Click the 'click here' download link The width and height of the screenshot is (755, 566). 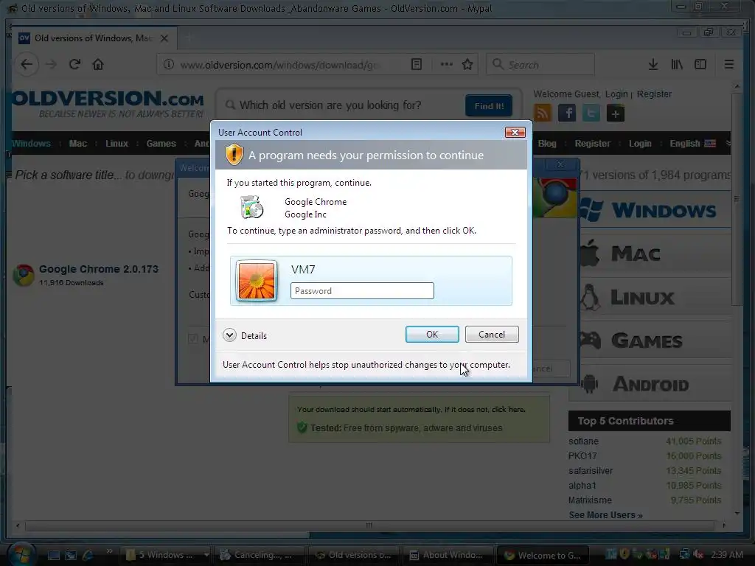(508, 410)
